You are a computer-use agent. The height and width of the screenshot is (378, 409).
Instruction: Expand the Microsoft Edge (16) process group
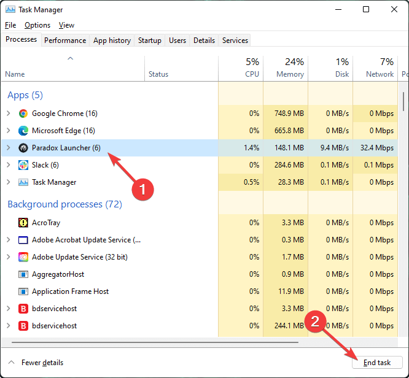tap(9, 131)
